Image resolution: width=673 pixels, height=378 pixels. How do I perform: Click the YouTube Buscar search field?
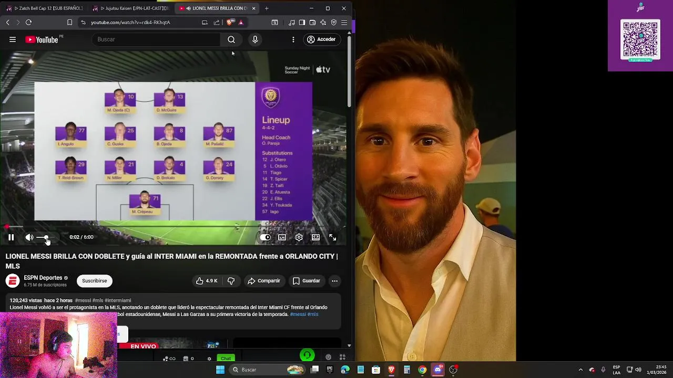[157, 39]
